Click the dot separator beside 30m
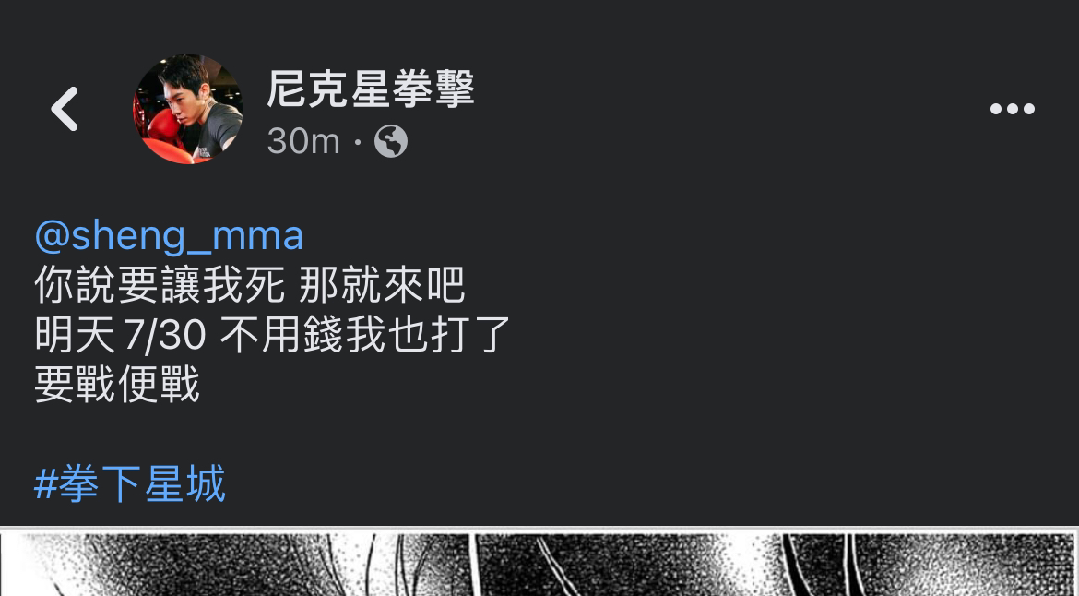Image resolution: width=1079 pixels, height=596 pixels. (x=358, y=142)
